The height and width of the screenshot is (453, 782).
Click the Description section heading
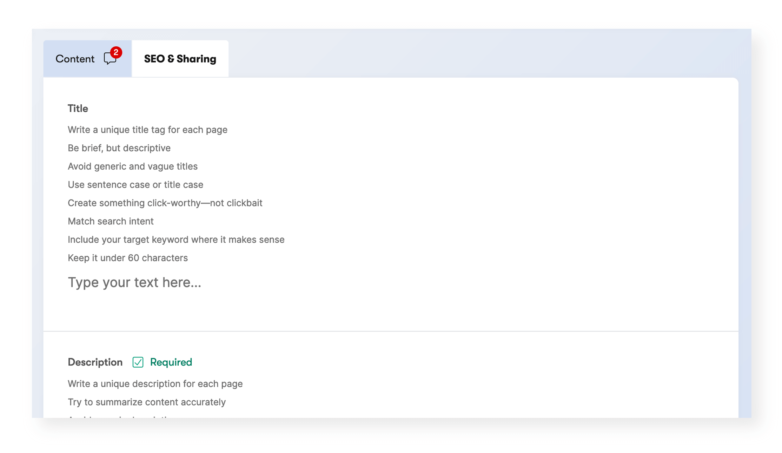[95, 362]
